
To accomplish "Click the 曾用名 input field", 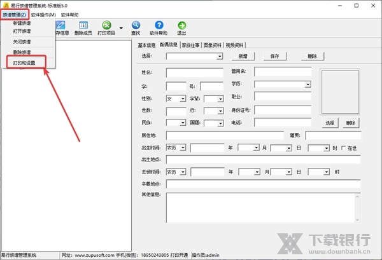I will tap(283, 72).
